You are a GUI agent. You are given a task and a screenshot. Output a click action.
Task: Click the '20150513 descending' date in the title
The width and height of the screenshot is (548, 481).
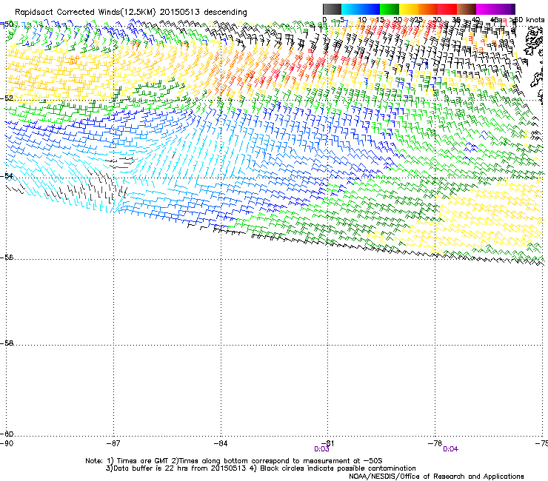click(204, 13)
